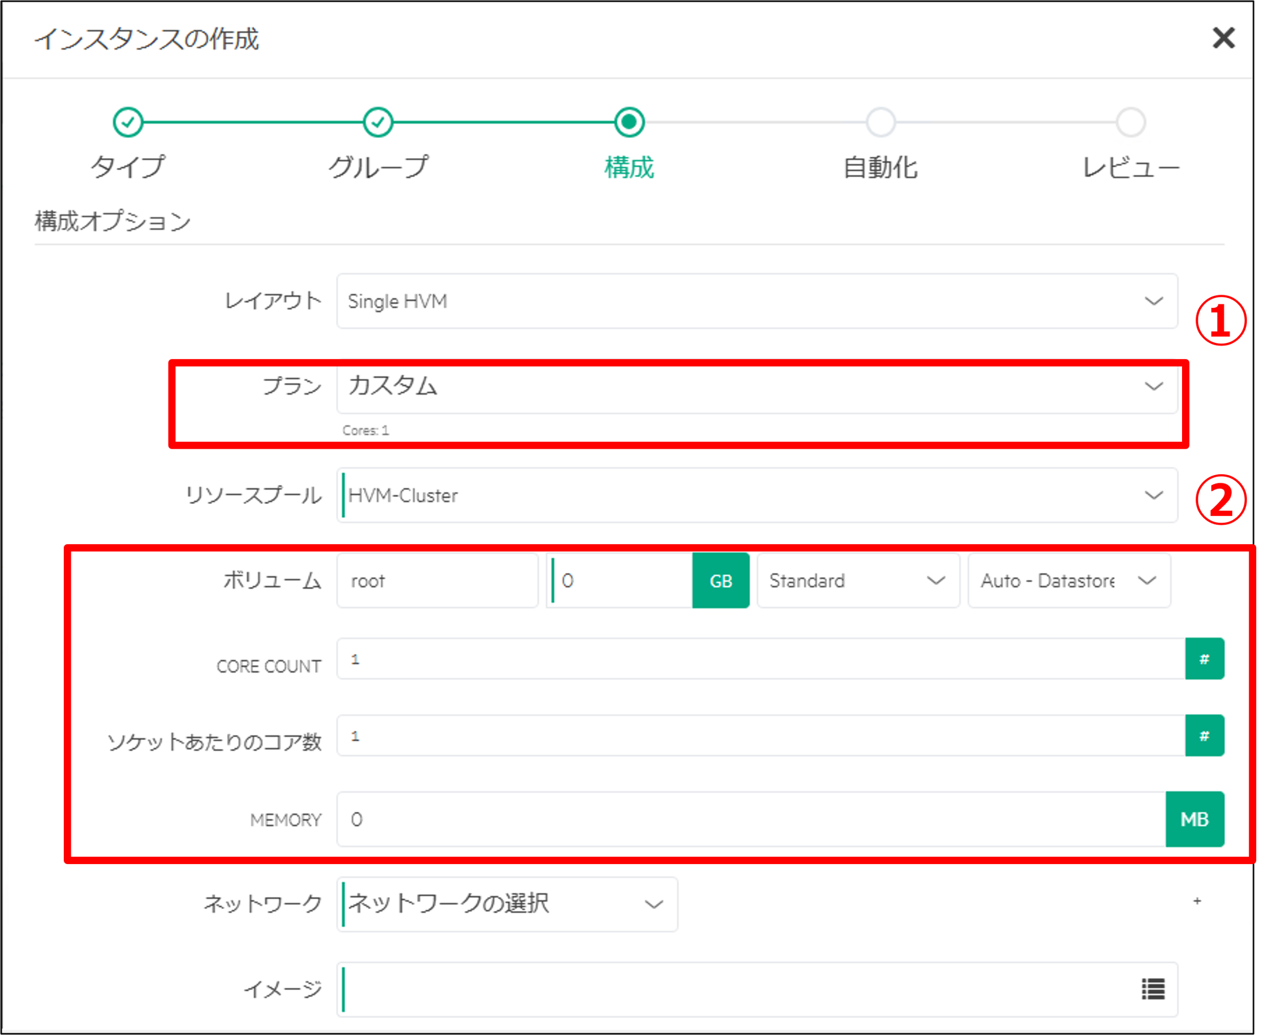Close the instance creation dialog
This screenshot has height=1035, width=1285.
point(1223,38)
